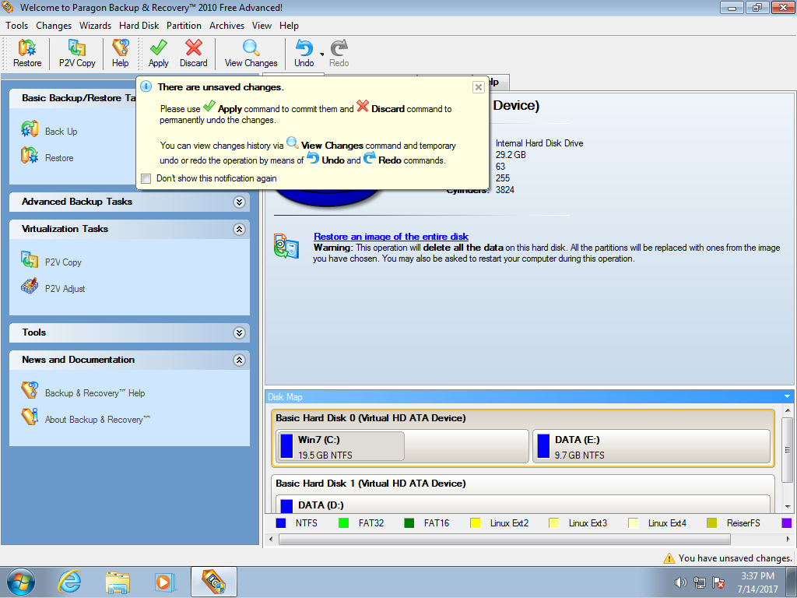Expand the Tools sidebar panel
Image resolution: width=797 pixels, height=598 pixels.
pos(239,332)
